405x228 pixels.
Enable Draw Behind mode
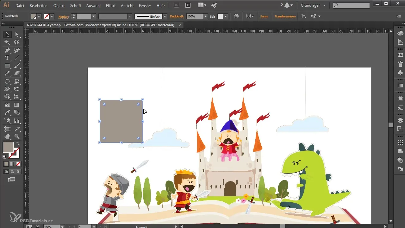point(12,172)
